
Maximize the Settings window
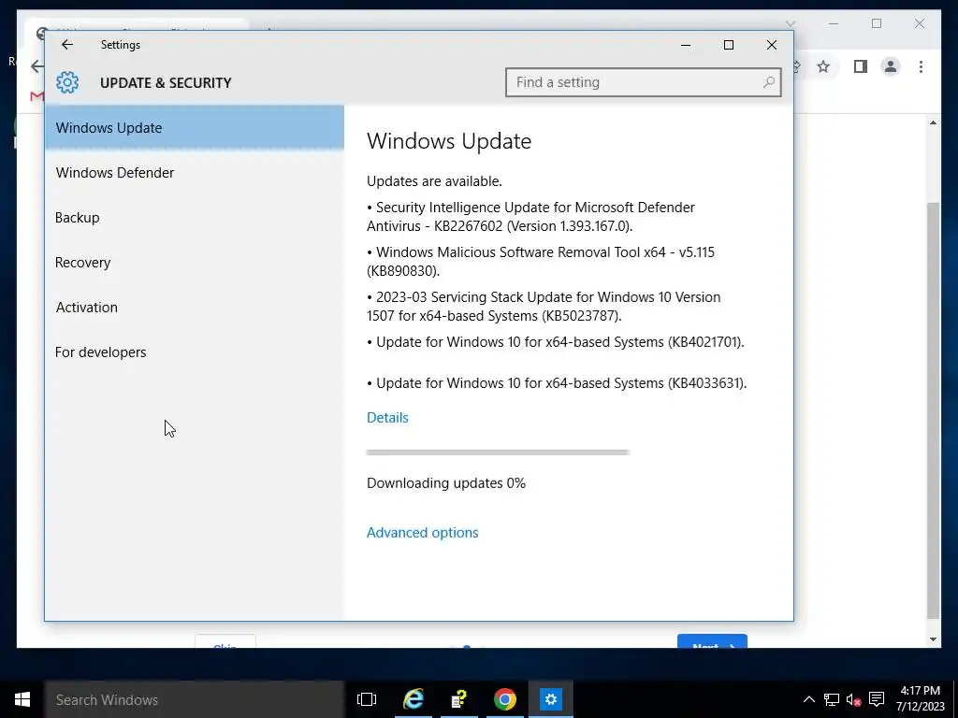[x=728, y=45]
